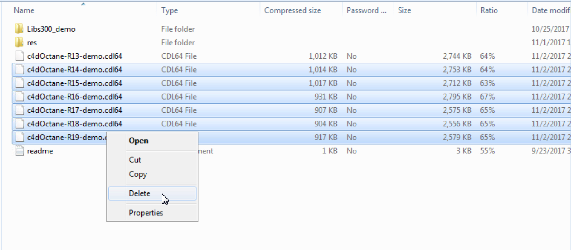Image resolution: width=571 pixels, height=250 pixels.
Task: Toggle sort arrow above the Name column
Action: [83, 4]
